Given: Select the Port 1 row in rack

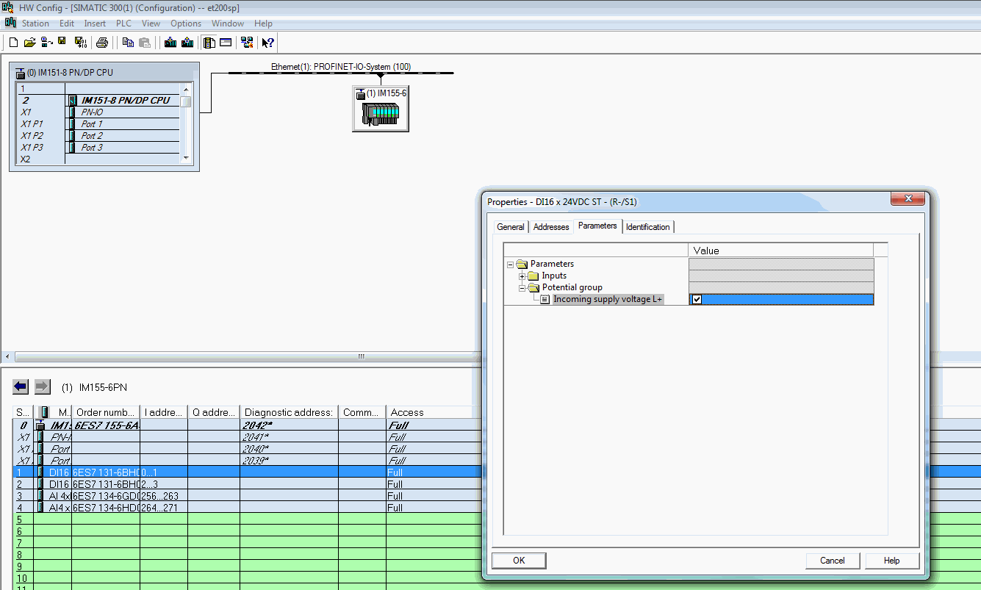Looking at the screenshot, I should click(98, 124).
